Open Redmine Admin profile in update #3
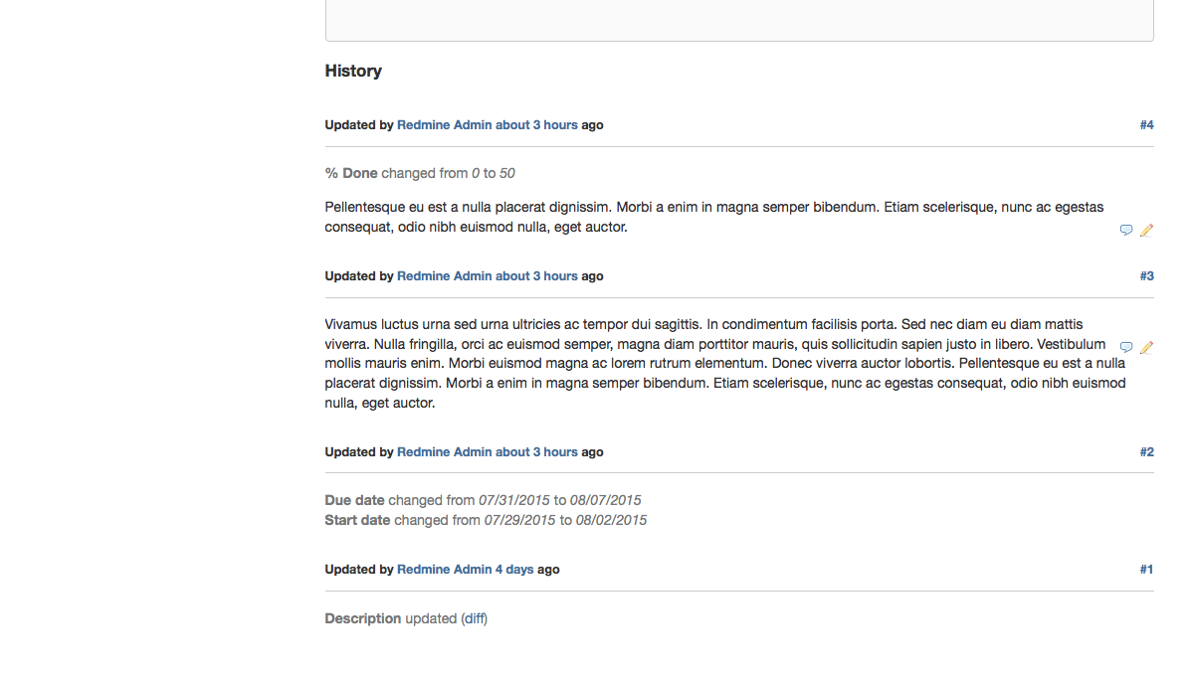The image size is (1194, 682). coord(445,276)
